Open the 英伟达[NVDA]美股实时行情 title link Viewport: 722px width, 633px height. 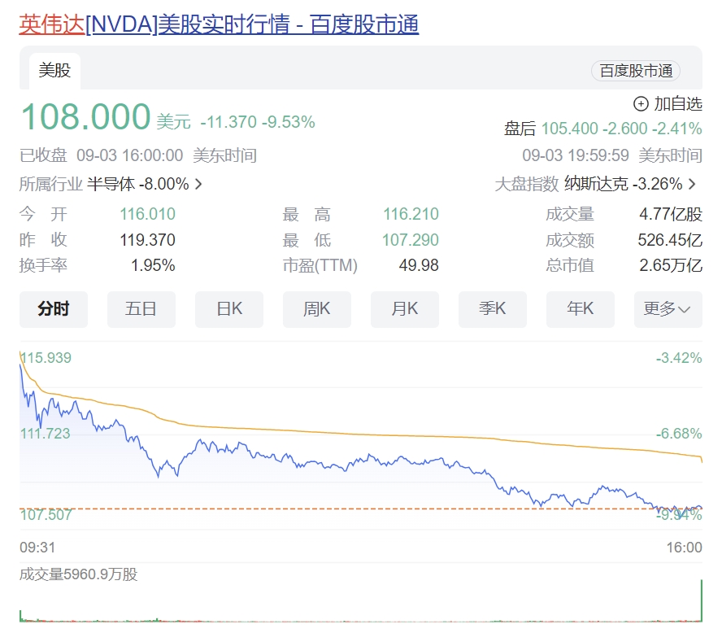(219, 24)
